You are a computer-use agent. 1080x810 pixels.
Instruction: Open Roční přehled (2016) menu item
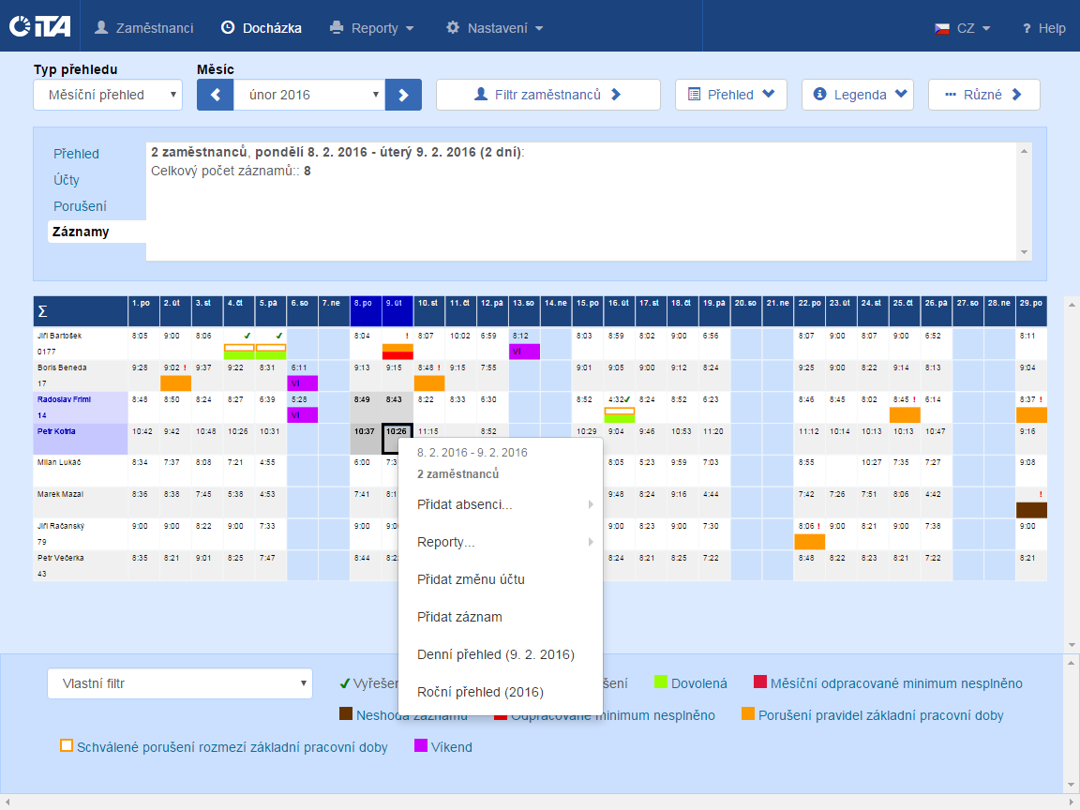[x=480, y=692]
